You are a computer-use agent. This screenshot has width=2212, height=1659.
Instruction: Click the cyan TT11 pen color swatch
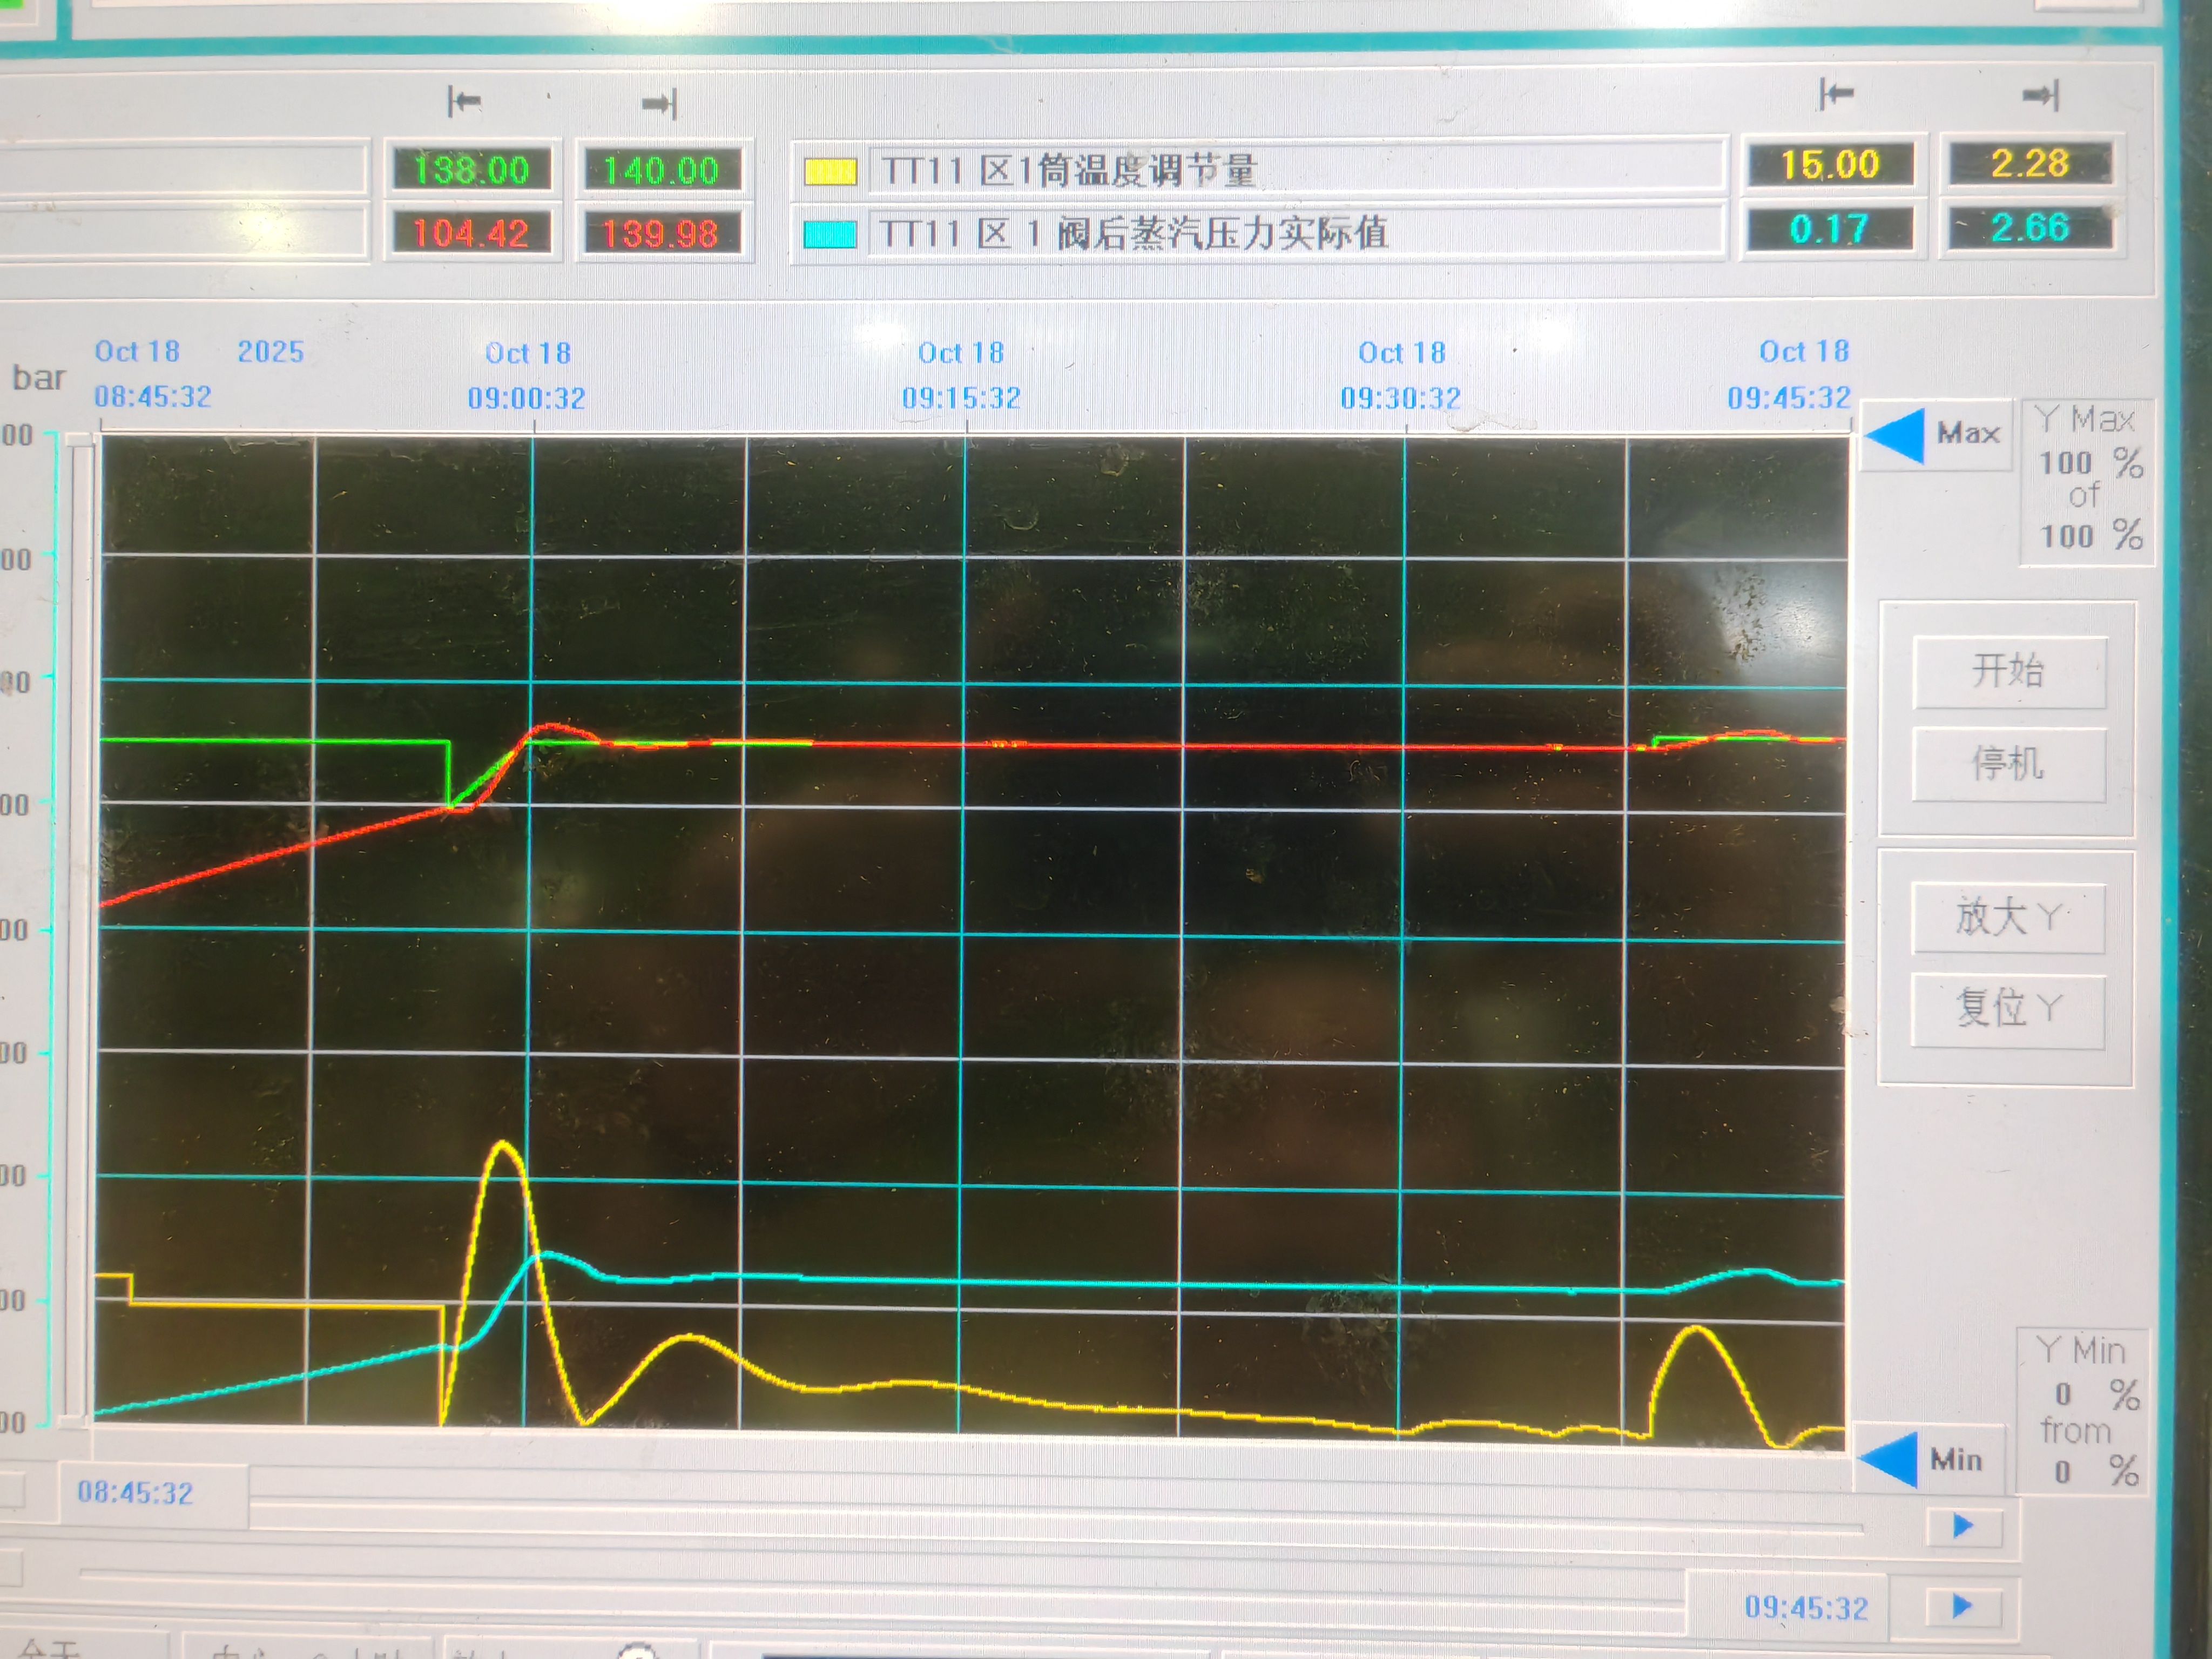click(x=830, y=234)
